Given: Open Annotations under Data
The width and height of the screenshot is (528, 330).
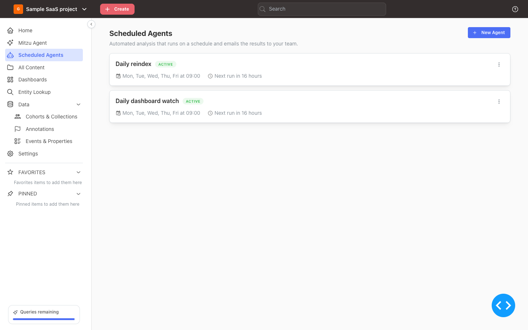Looking at the screenshot, I should click(x=48, y=129).
